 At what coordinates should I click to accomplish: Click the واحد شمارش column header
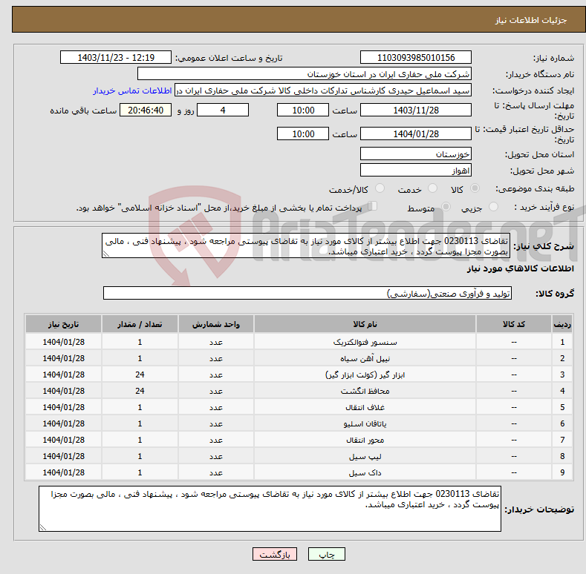[x=216, y=324]
